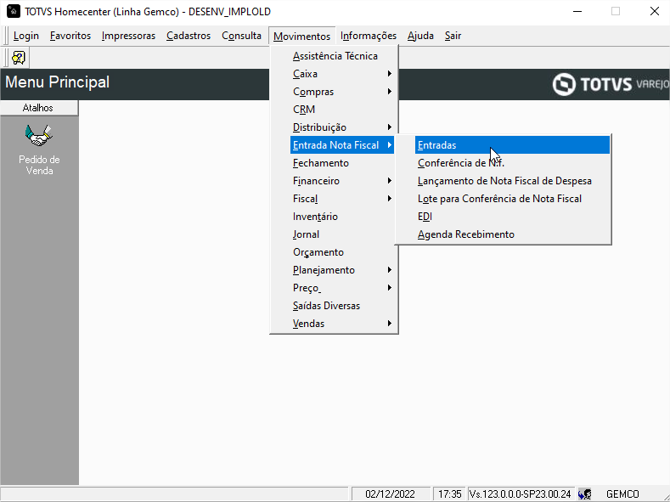Open the Pedido de Venda handshake shortcut
The width and height of the screenshot is (670, 502).
tap(39, 149)
